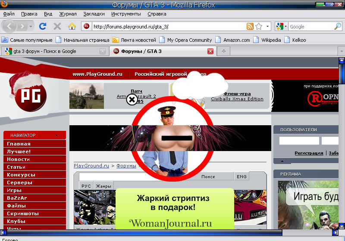Click the URL address field
The image size is (345, 241).
click(x=169, y=27)
